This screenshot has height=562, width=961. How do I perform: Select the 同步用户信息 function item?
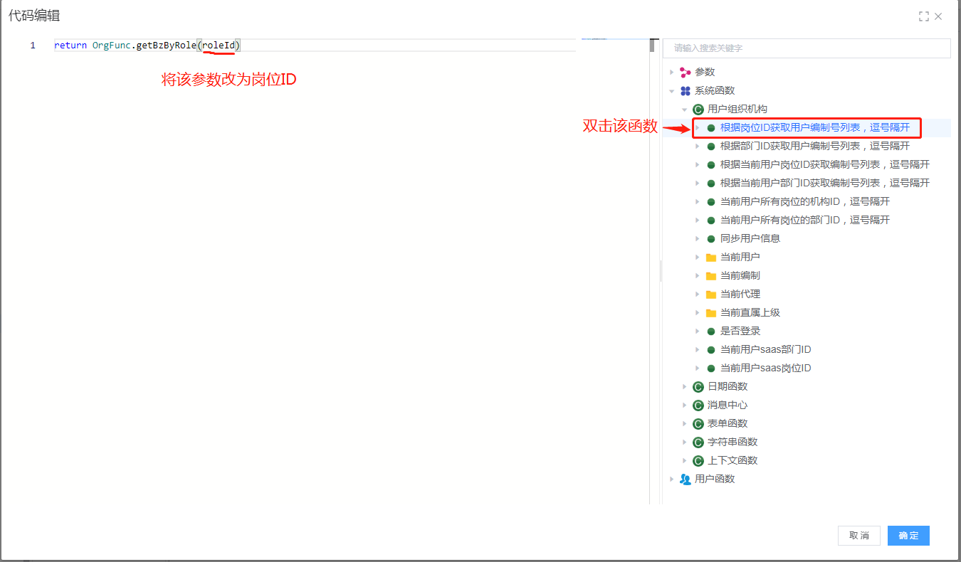pos(750,238)
